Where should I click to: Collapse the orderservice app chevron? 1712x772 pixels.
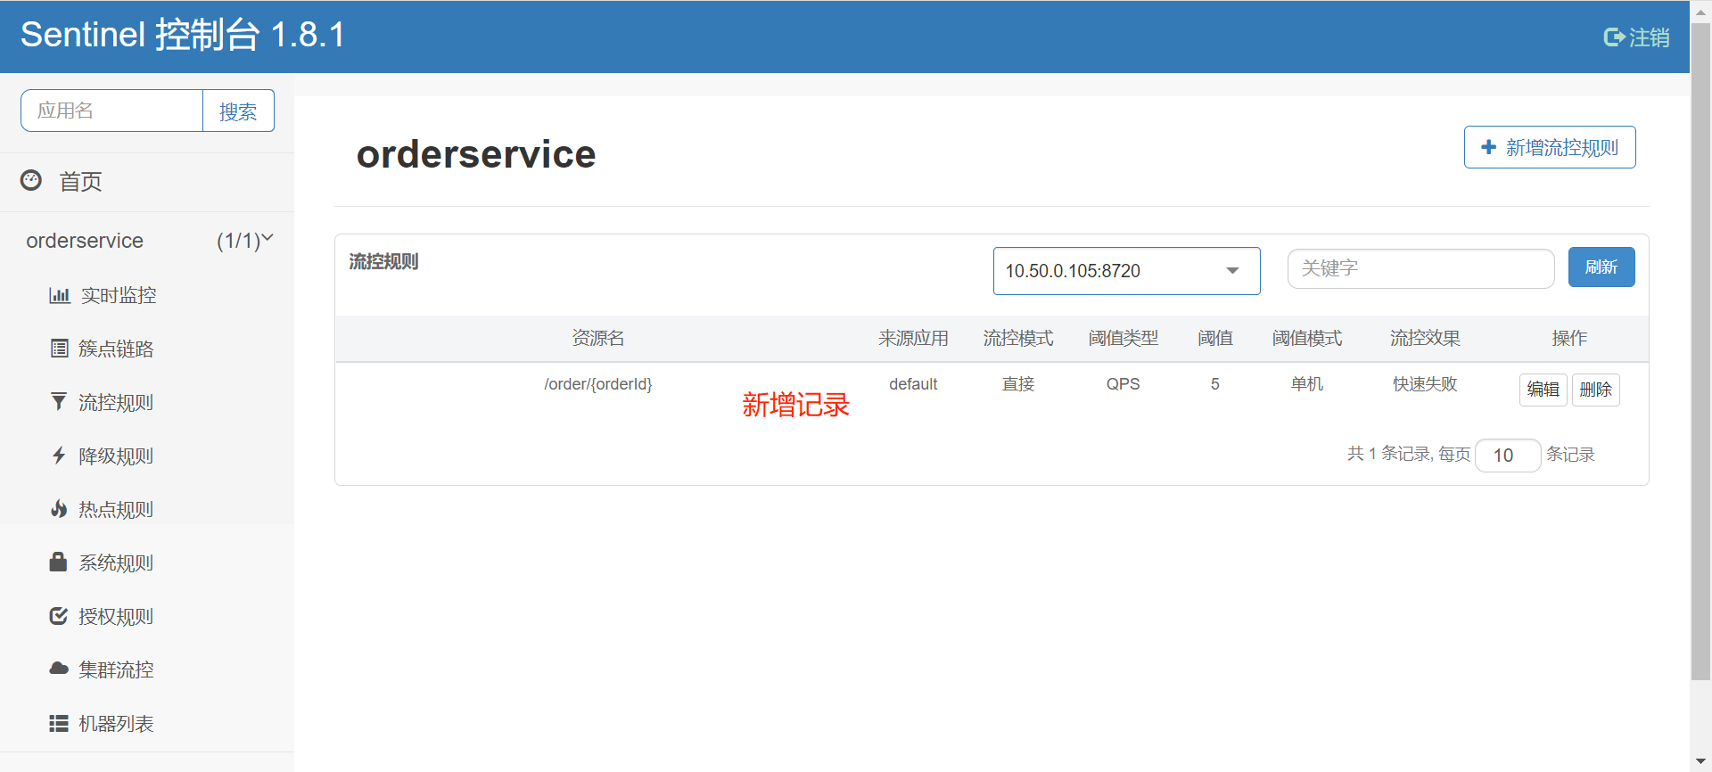(x=267, y=239)
